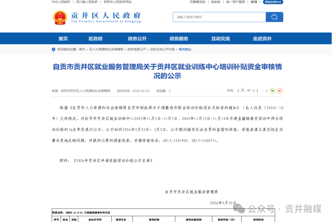Click the breadcrumb location pin icon
Viewport: 332px width, 222px height.
click(x=54, y=49)
